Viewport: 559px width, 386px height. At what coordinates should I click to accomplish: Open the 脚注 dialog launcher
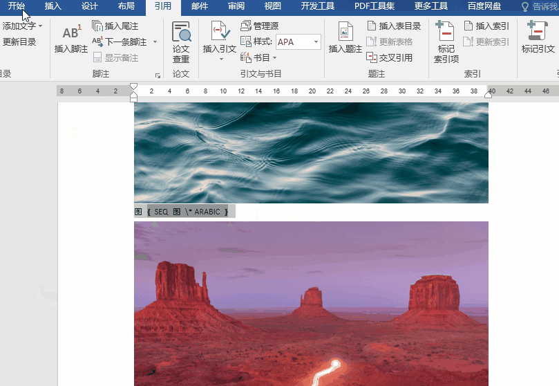click(158, 75)
